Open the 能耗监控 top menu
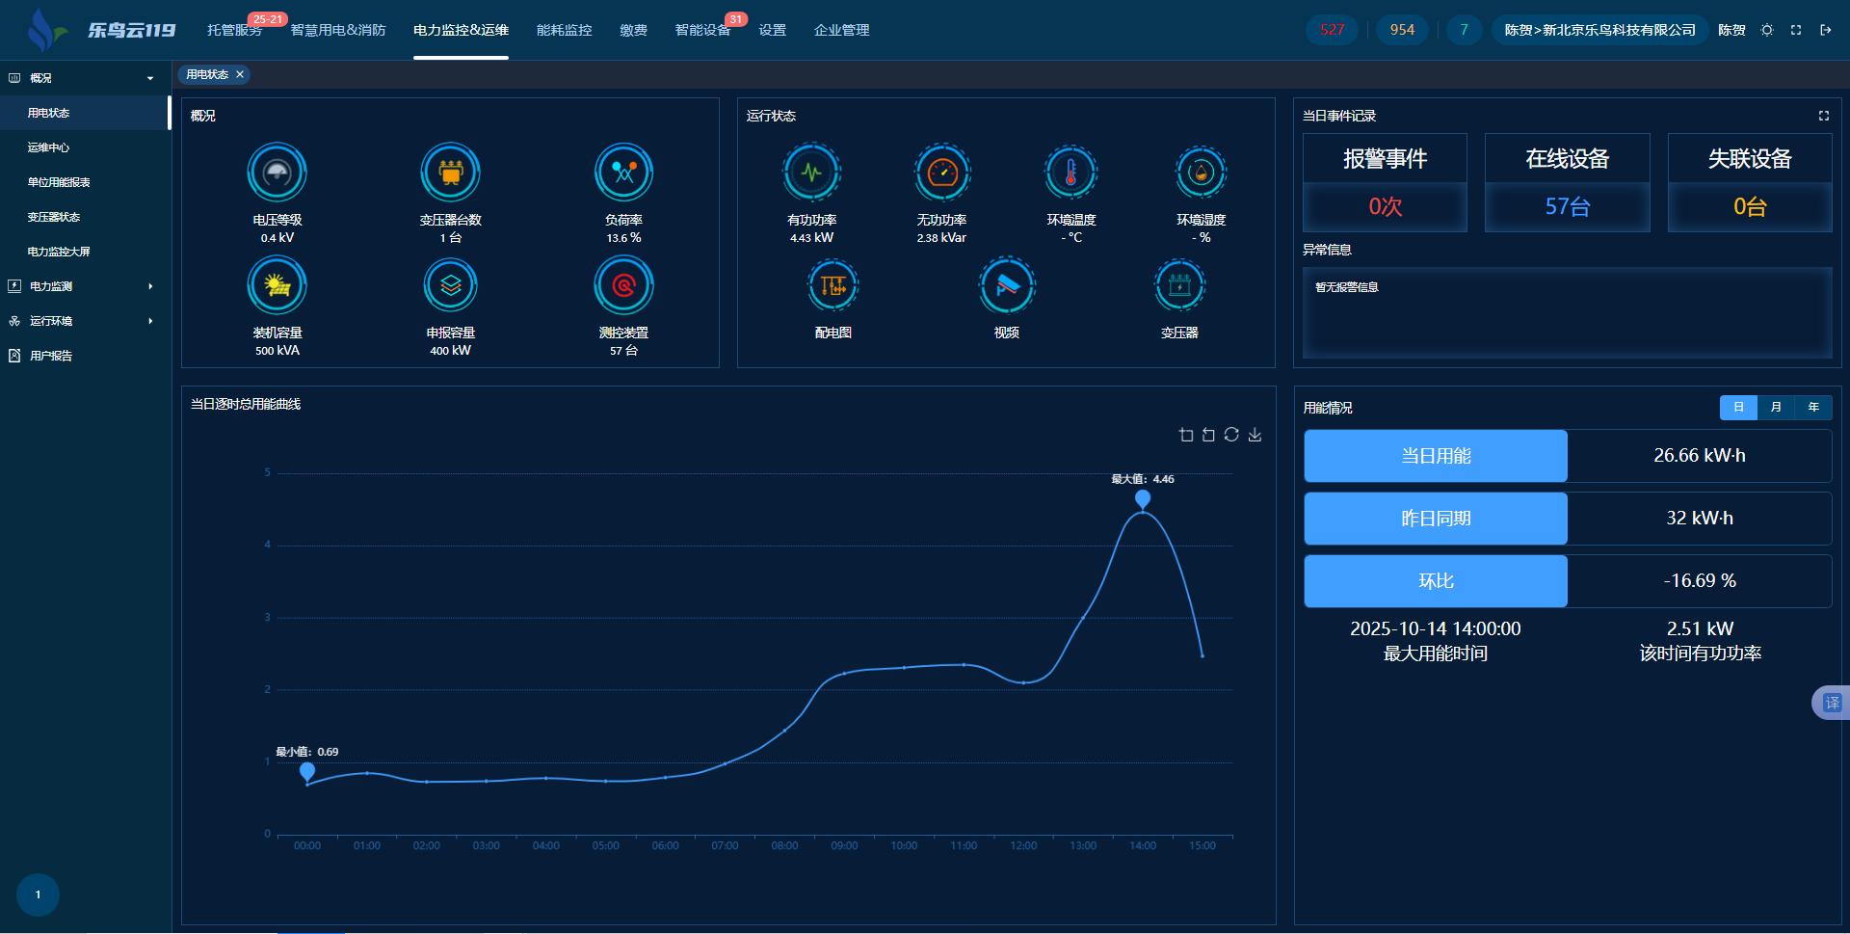This screenshot has height=934, width=1850. coord(564,31)
